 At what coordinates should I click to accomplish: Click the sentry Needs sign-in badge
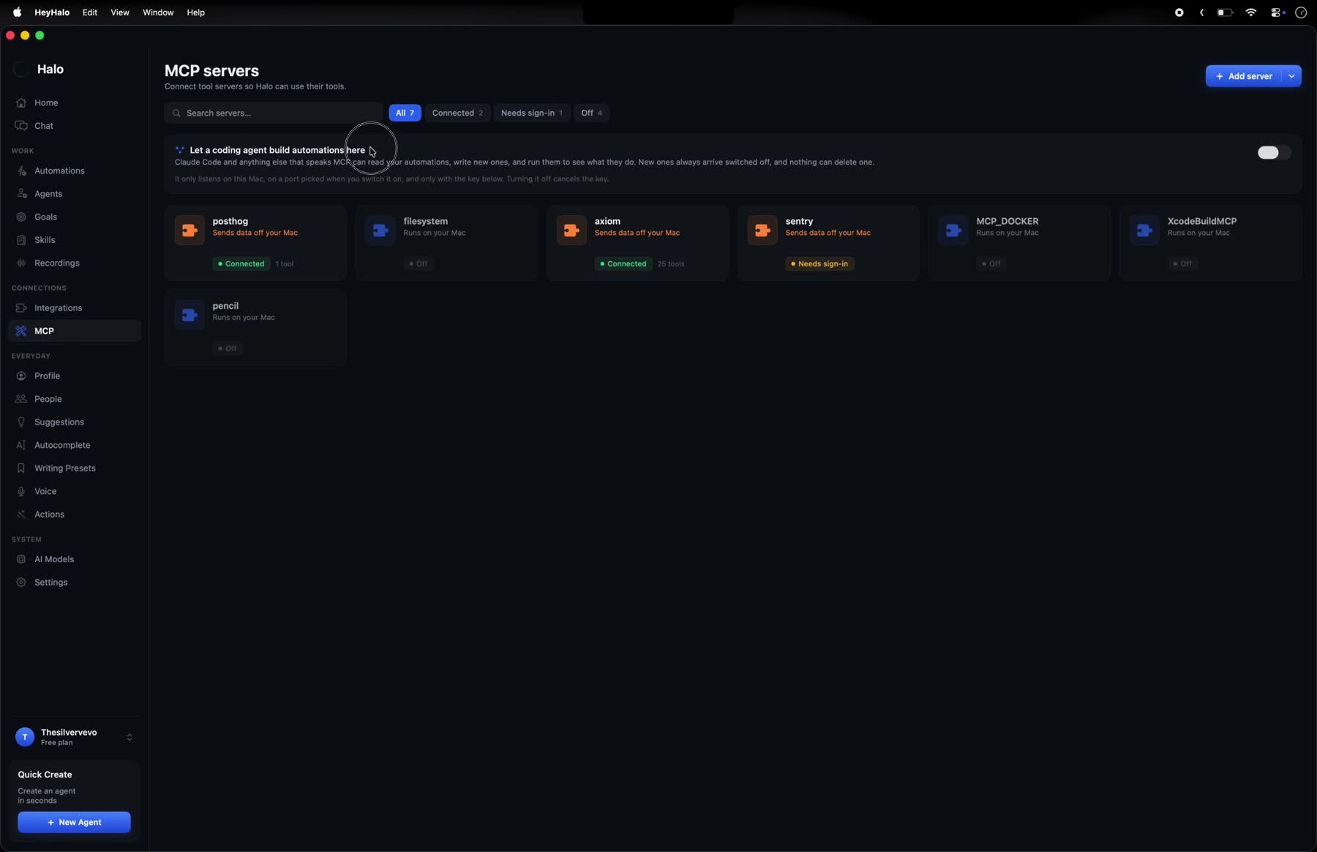click(x=819, y=264)
